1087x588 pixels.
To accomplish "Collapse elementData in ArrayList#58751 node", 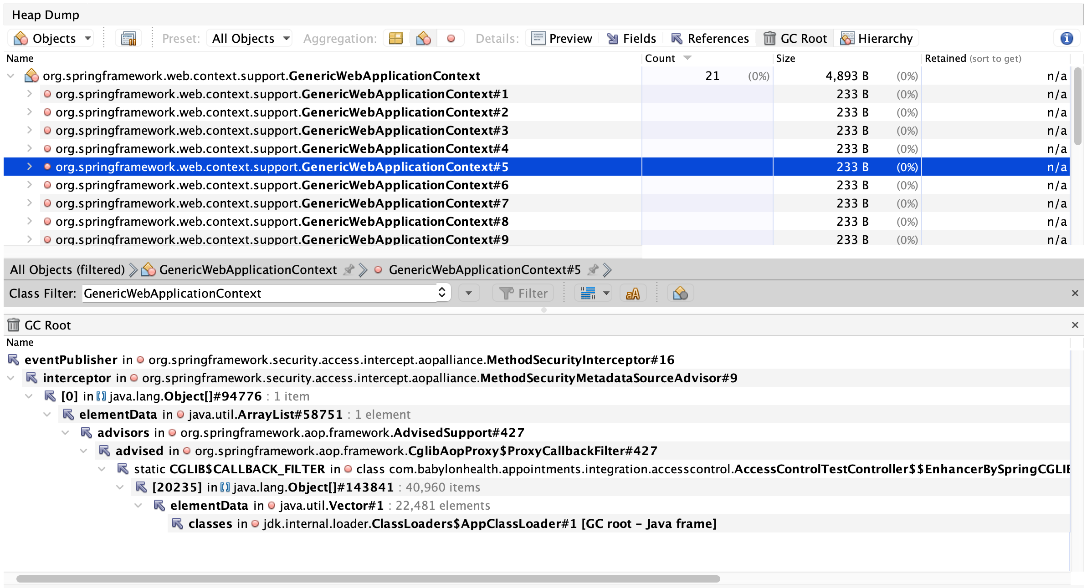I will (47, 414).
